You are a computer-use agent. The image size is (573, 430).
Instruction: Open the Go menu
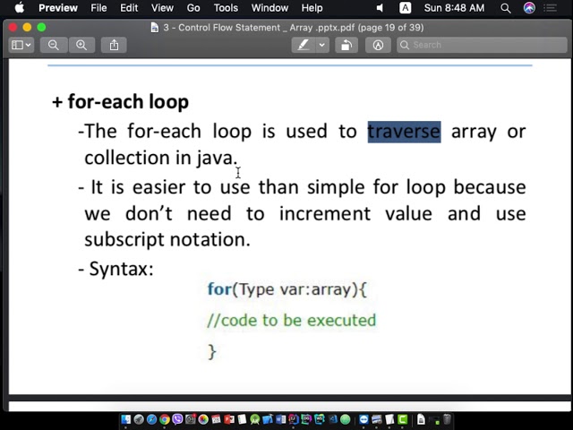pos(193,8)
